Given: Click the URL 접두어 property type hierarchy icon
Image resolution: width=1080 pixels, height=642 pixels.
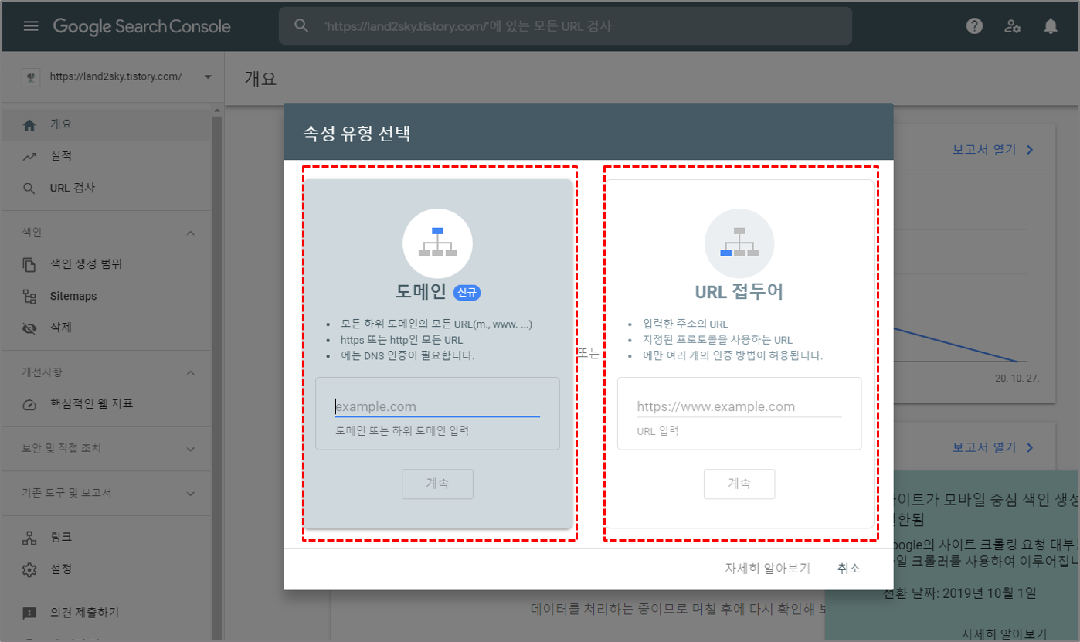Looking at the screenshot, I should pos(739,243).
